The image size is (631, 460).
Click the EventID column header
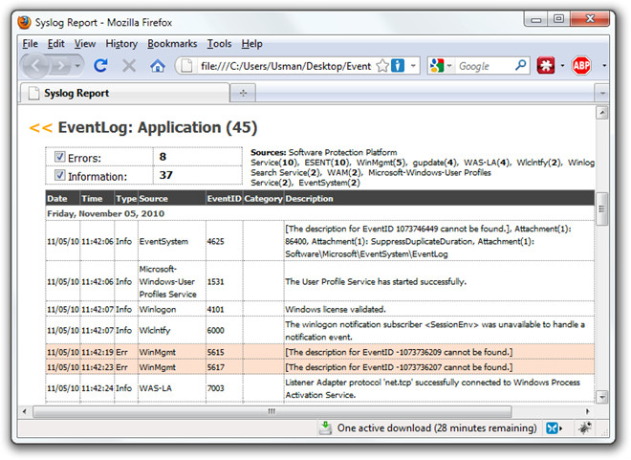click(x=224, y=198)
